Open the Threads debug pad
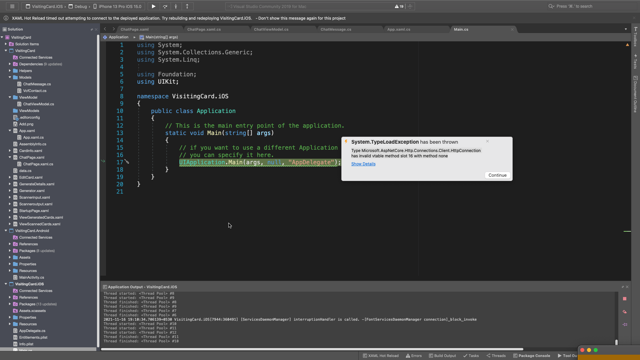This screenshot has width=640, height=360. [x=496, y=356]
